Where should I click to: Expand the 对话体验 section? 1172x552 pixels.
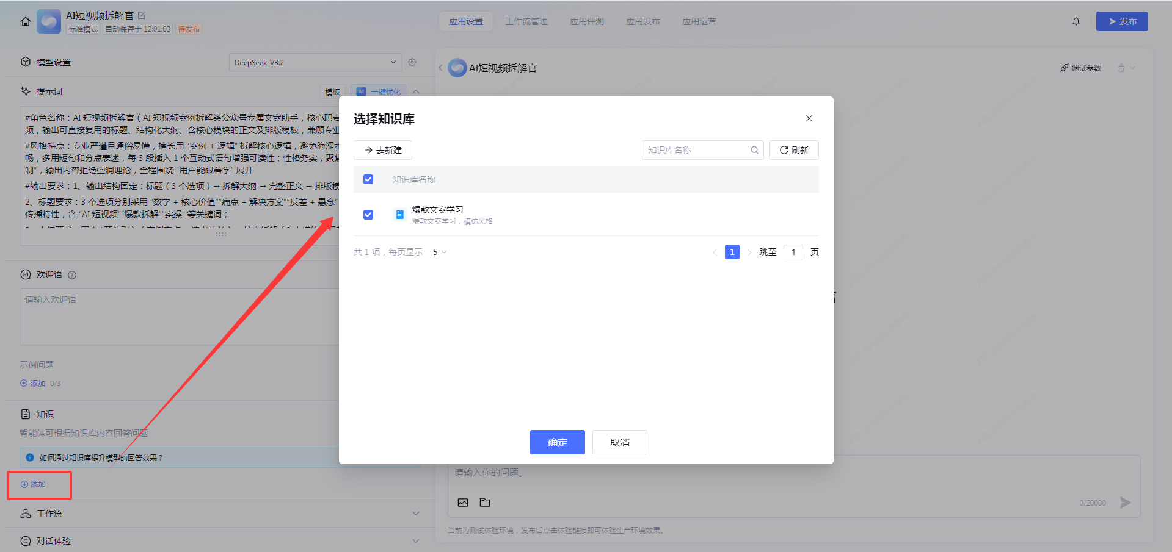(416, 541)
